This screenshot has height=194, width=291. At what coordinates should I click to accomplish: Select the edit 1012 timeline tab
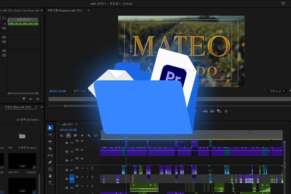click(67, 124)
